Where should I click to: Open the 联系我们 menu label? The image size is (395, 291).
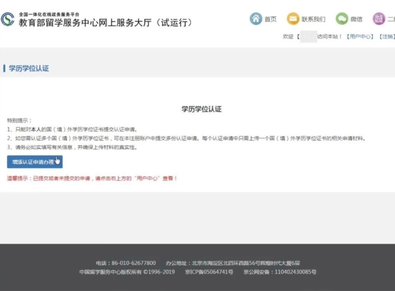[x=313, y=19]
